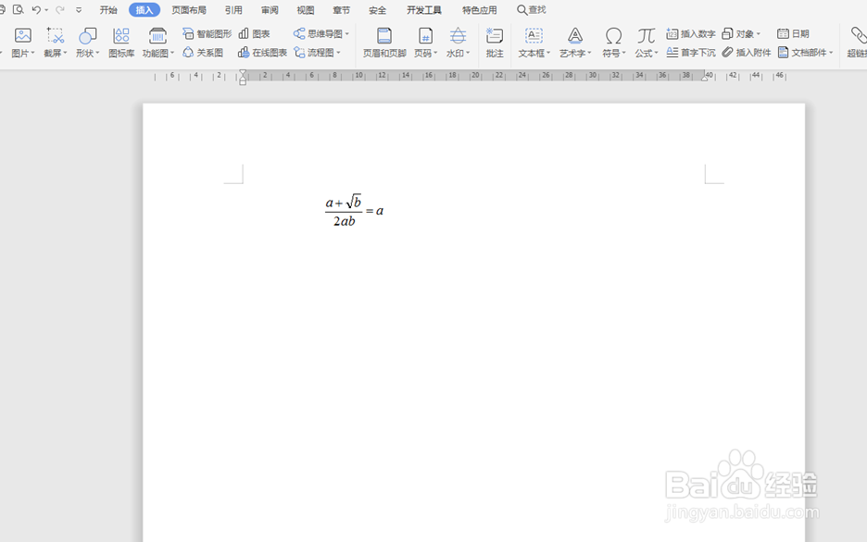
Task: Select the equation object in document
Action: tap(354, 211)
